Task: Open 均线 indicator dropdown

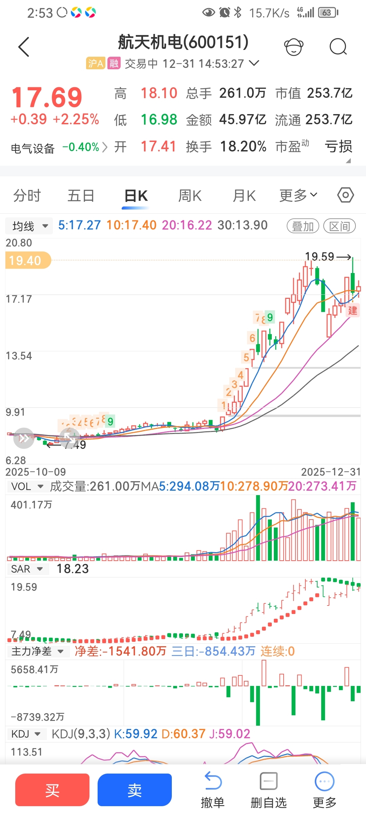Action: pos(29,226)
